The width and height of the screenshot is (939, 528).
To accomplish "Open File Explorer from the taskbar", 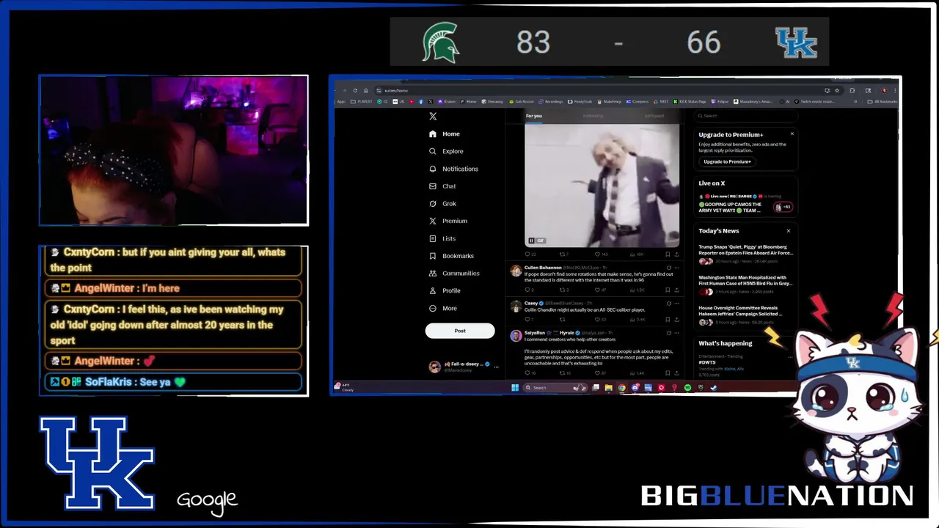I will click(x=608, y=388).
